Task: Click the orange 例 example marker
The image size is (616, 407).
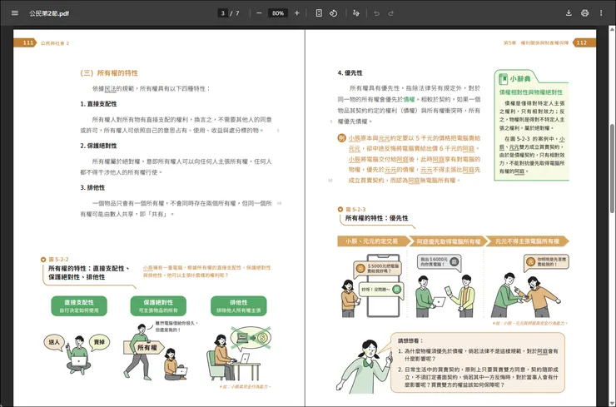Action: click(341, 138)
